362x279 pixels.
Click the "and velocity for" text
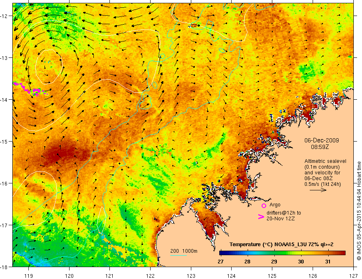pyautogui.click(x=322, y=173)
